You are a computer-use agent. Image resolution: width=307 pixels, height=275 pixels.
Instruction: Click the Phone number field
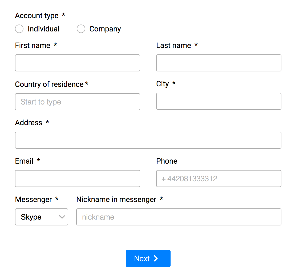pyautogui.click(x=219, y=179)
